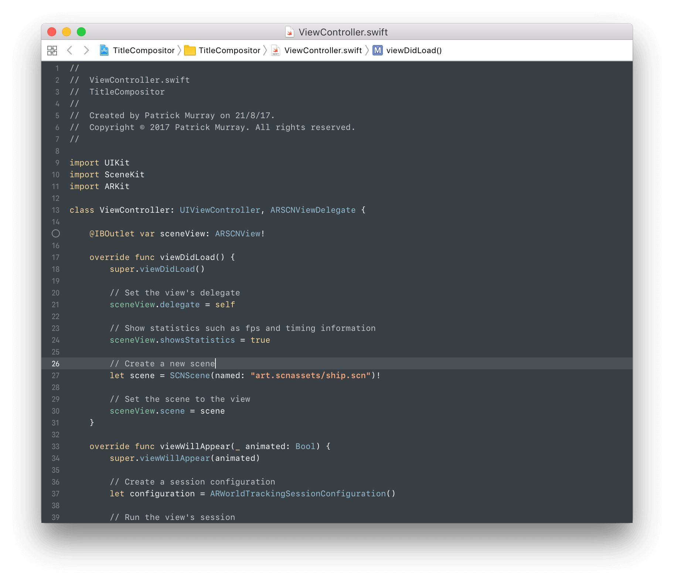Viewport: 674px width, 582px height.
Task: Click the TitleCompositor project icon in jump bar
Action: 104,50
